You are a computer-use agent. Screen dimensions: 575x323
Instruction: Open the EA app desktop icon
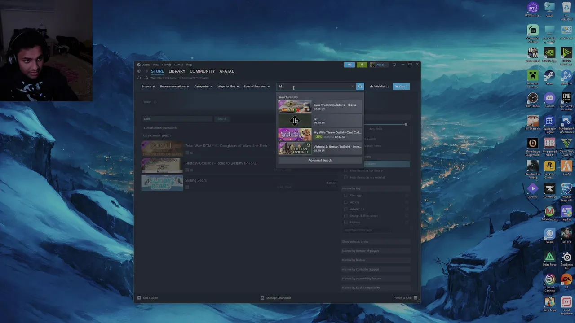566,281
